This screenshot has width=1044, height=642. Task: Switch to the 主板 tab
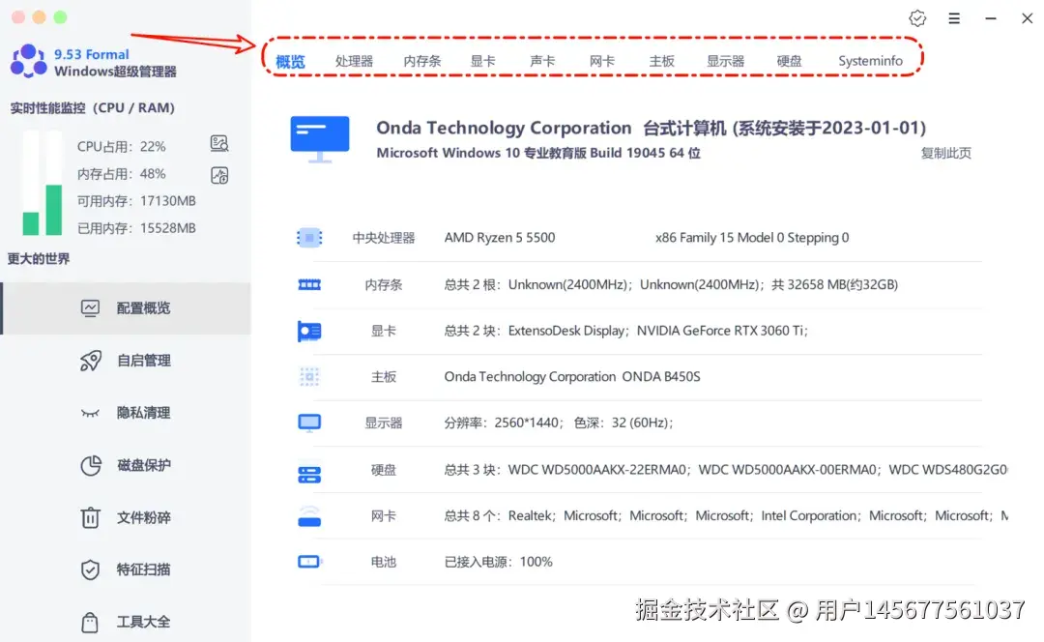pyautogui.click(x=662, y=61)
